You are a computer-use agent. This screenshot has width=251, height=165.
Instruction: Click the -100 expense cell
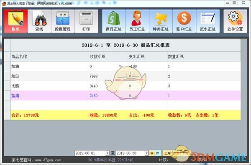click(x=147, y=66)
